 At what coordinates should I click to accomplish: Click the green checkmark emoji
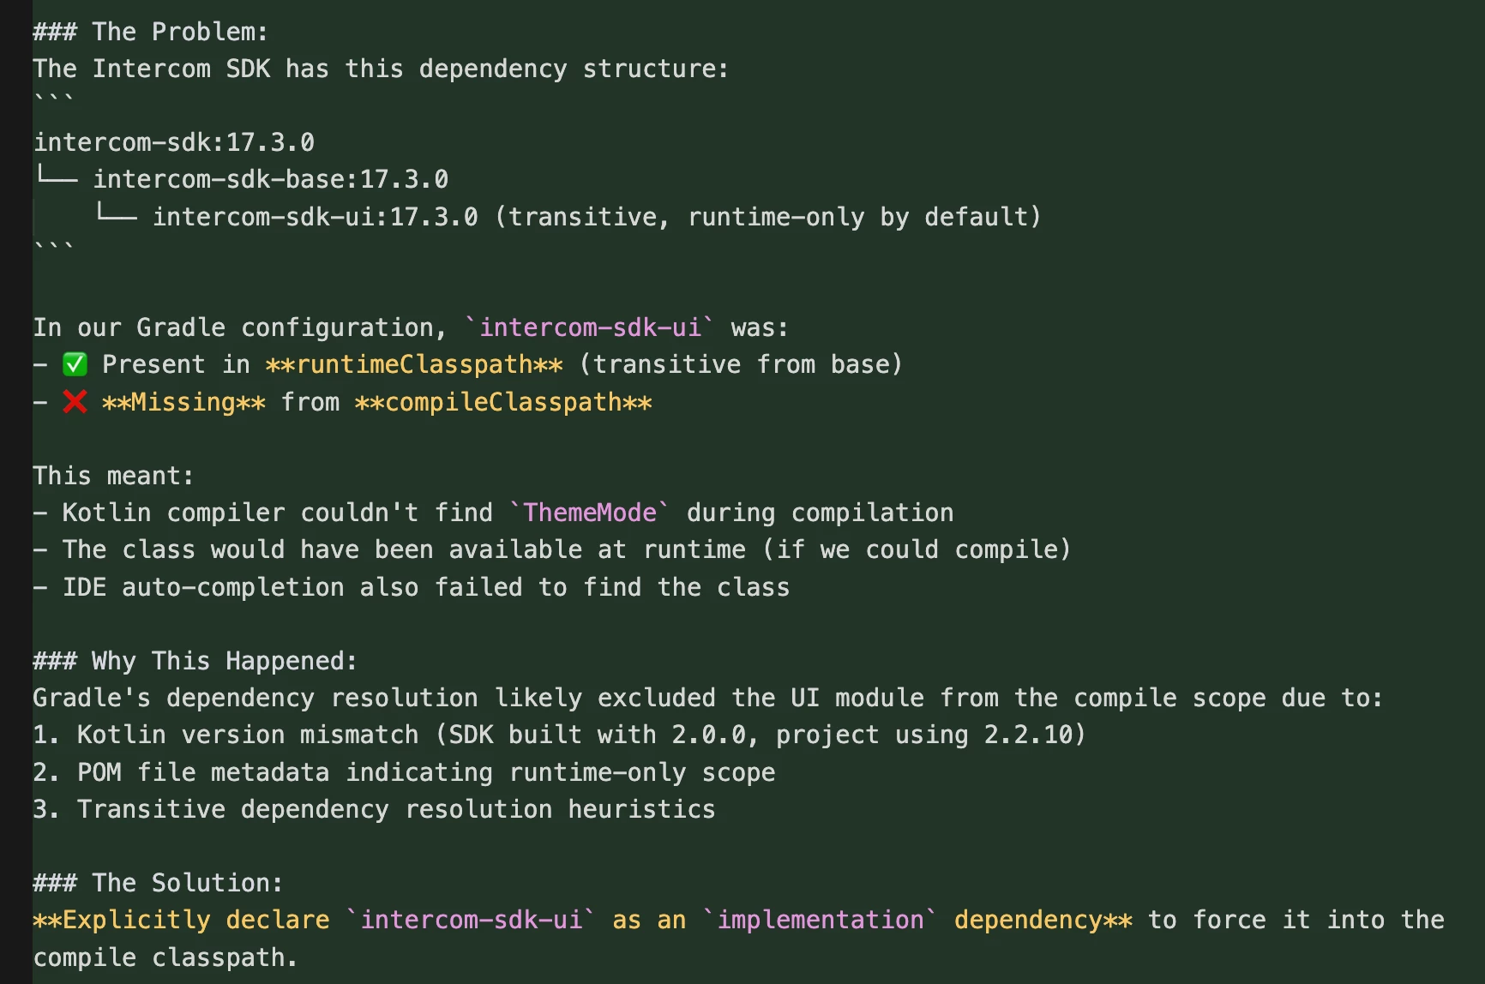click(75, 365)
